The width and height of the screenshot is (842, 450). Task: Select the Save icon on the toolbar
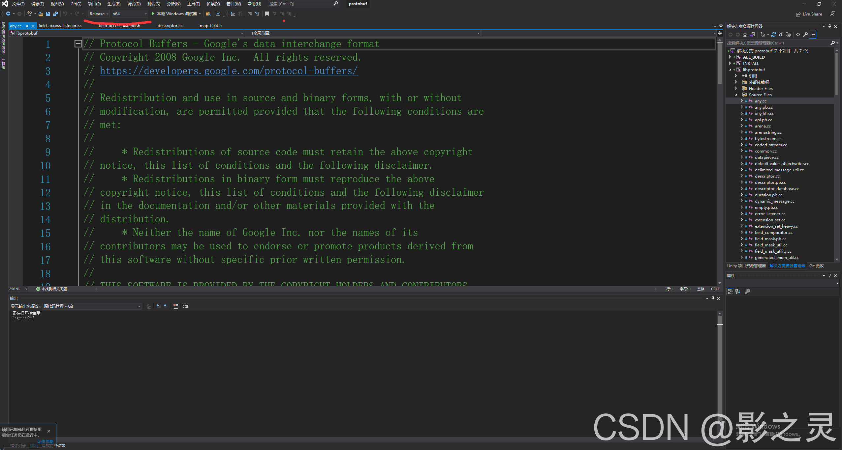click(48, 14)
